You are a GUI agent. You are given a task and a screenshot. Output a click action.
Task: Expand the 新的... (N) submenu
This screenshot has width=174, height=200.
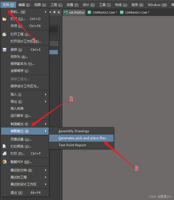[25, 12]
